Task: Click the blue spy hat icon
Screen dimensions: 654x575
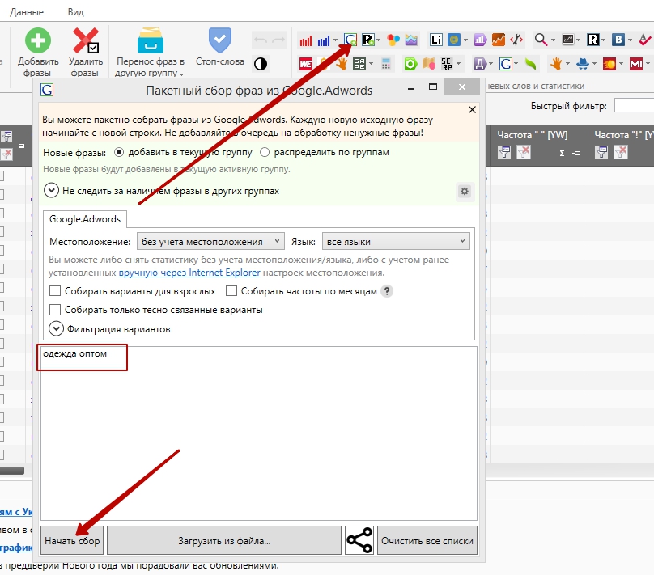Action: coord(582,64)
